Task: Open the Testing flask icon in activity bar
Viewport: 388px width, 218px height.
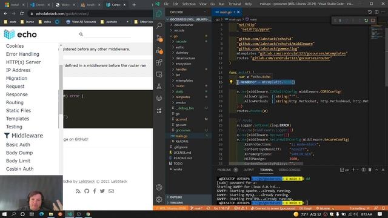Action: [159, 86]
